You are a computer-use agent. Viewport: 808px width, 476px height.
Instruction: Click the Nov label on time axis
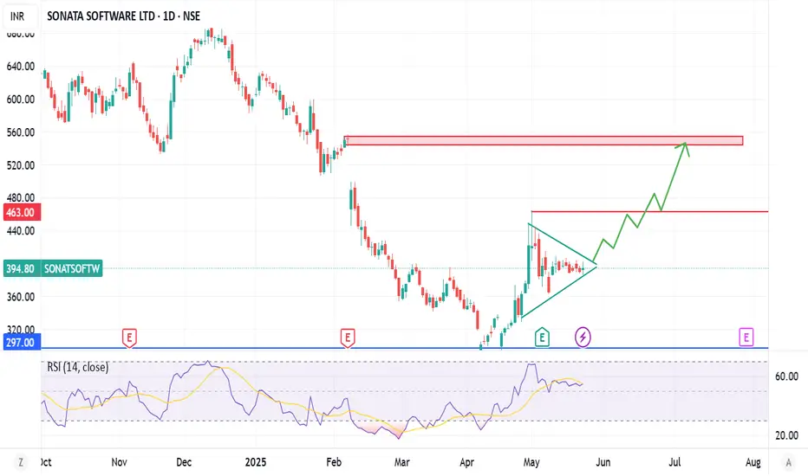119,462
